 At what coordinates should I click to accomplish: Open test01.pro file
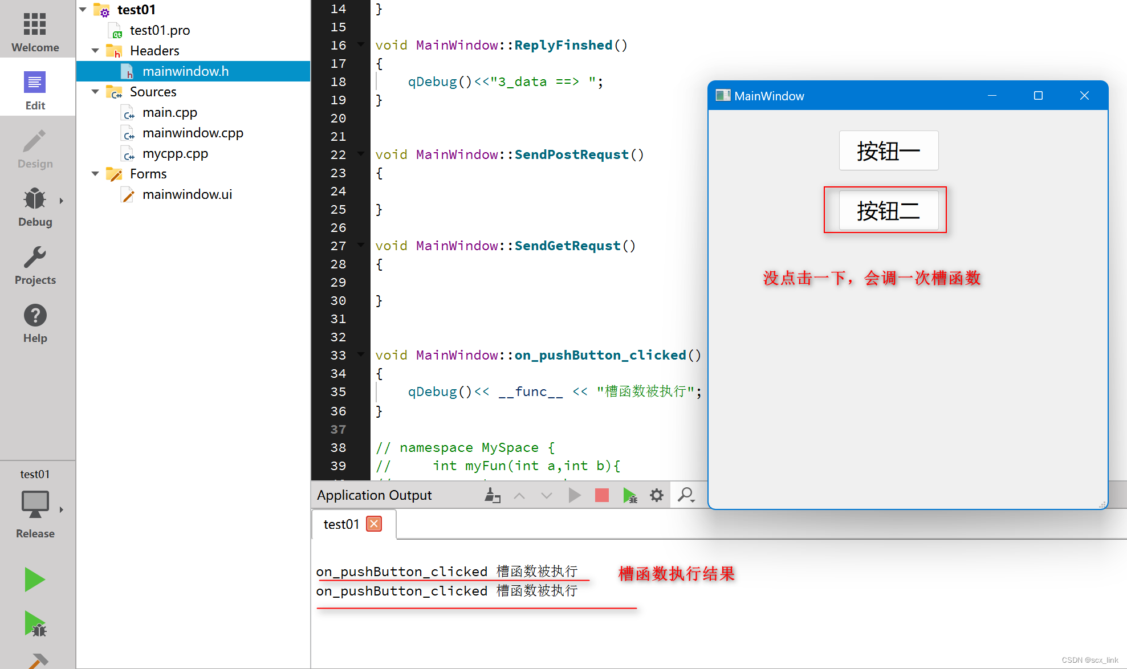(x=160, y=30)
